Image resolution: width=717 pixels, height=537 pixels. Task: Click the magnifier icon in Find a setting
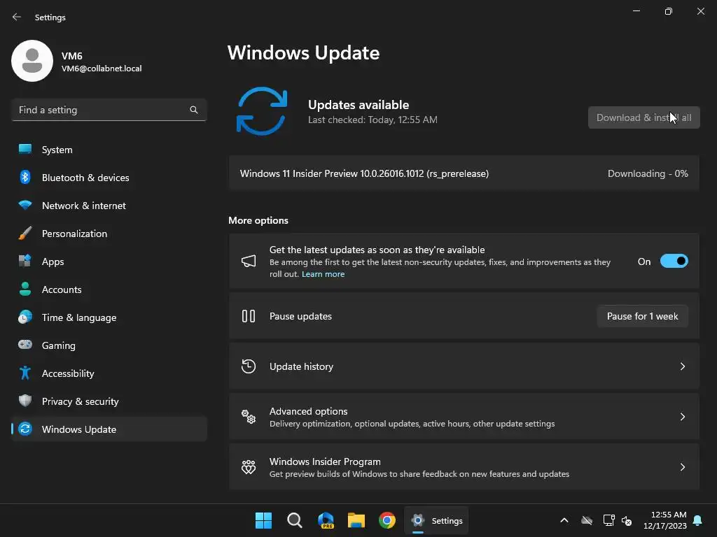194,110
